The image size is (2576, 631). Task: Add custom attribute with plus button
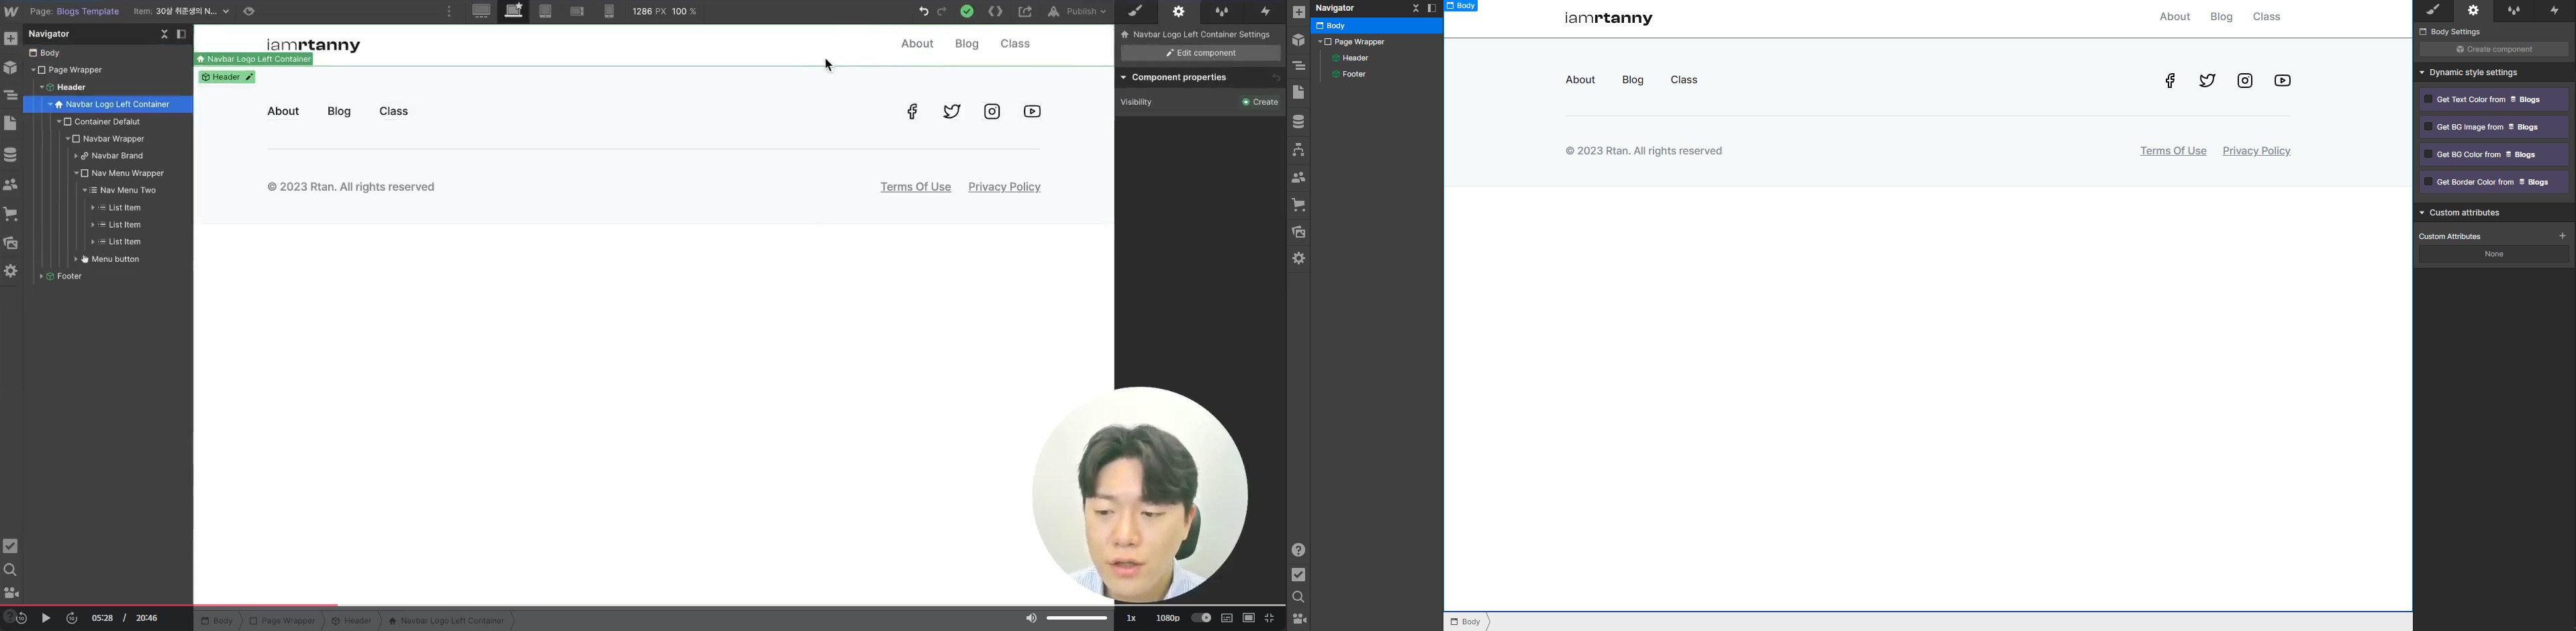[x=2562, y=236]
